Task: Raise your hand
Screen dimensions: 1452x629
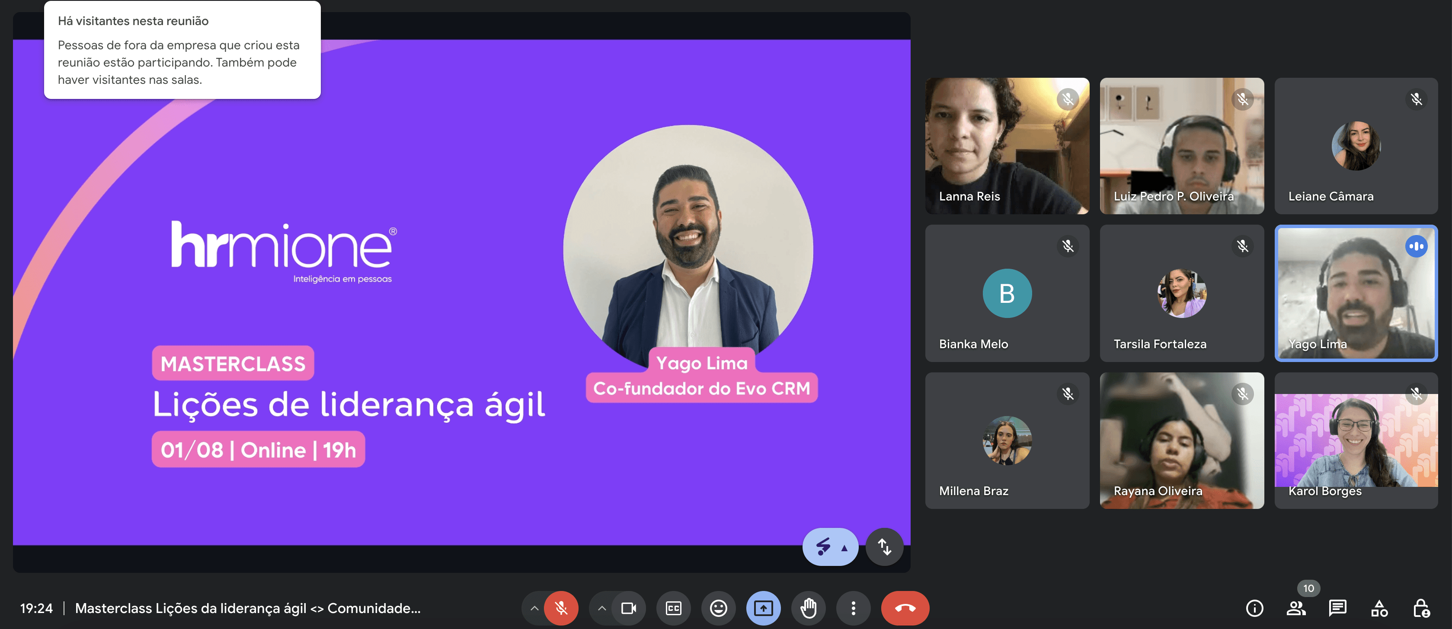Action: point(808,608)
